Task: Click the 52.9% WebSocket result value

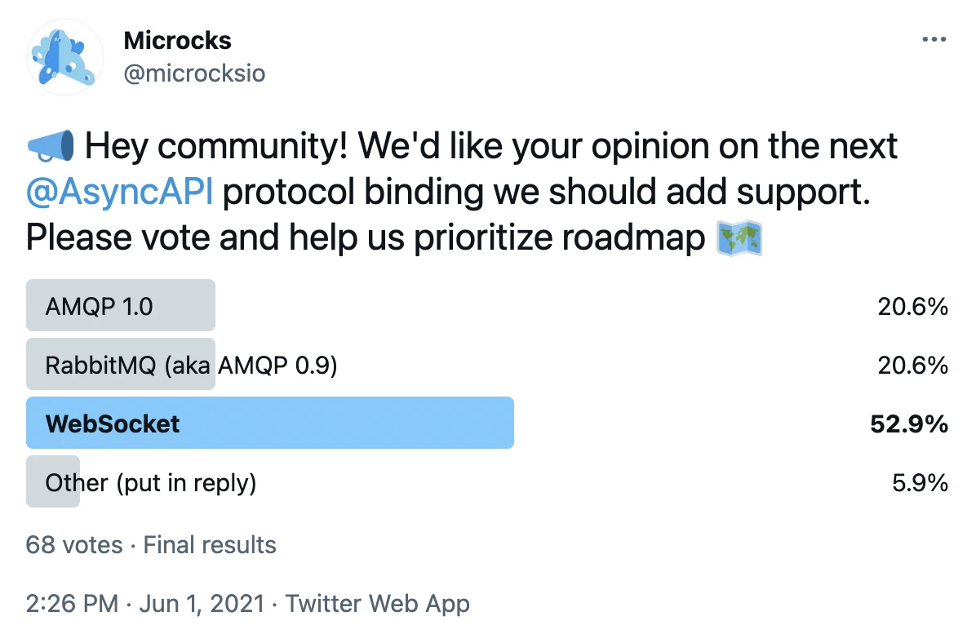Action: pyautogui.click(x=909, y=423)
